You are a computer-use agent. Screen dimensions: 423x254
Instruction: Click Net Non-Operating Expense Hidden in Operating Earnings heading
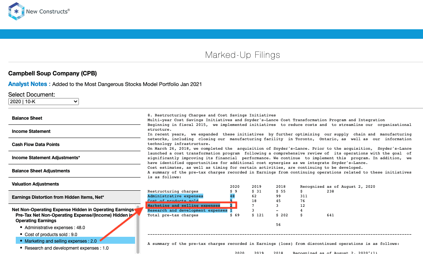(x=73, y=210)
